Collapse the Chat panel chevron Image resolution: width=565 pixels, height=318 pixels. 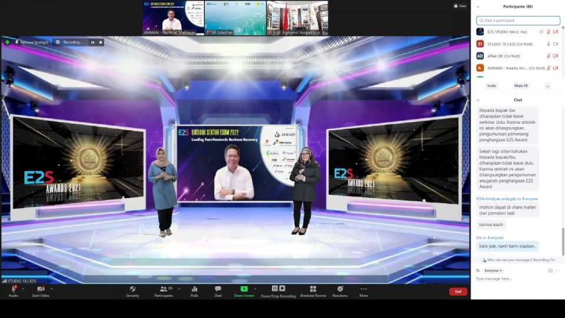point(477,100)
